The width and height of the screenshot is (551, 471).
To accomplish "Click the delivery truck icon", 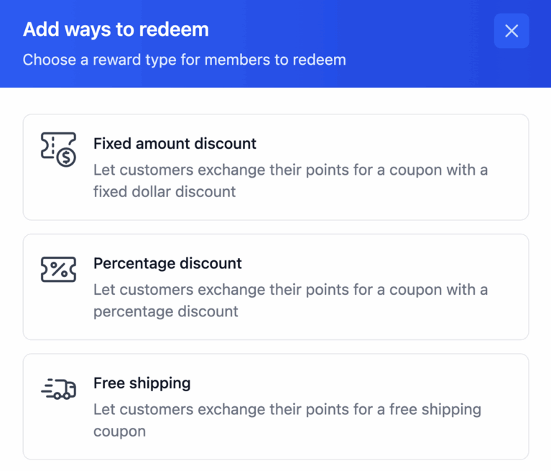I will coord(58,389).
